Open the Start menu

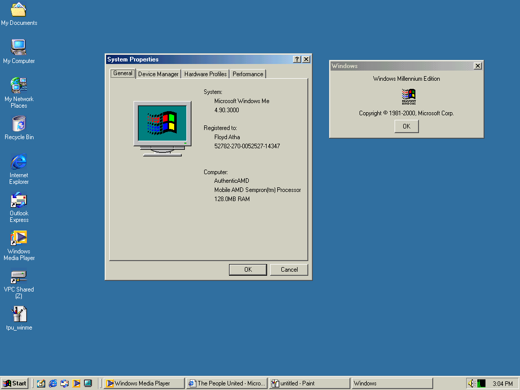pyautogui.click(x=15, y=383)
